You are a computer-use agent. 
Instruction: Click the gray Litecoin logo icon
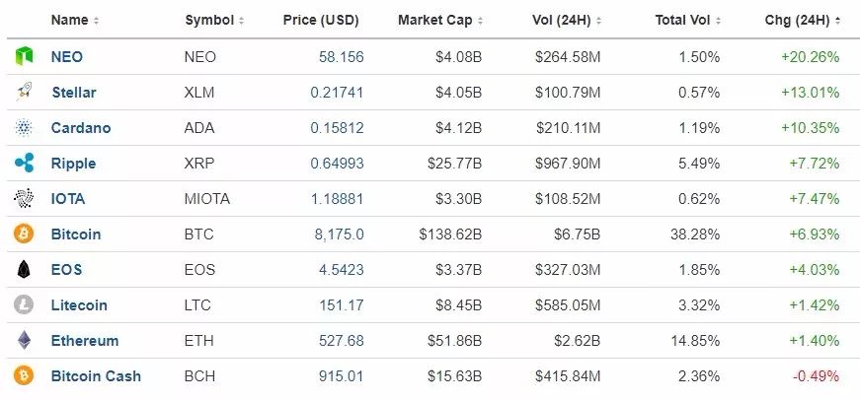pyautogui.click(x=24, y=304)
